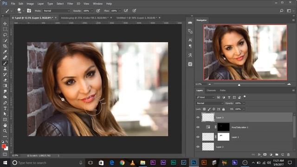Select the Gradient tool
This screenshot has height=167, width=297.
(5, 85)
